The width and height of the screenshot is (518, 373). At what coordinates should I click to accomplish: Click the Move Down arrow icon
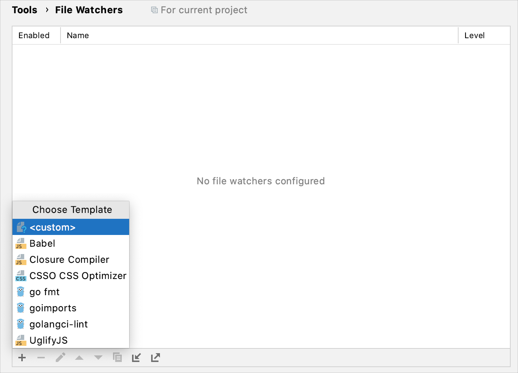(98, 358)
